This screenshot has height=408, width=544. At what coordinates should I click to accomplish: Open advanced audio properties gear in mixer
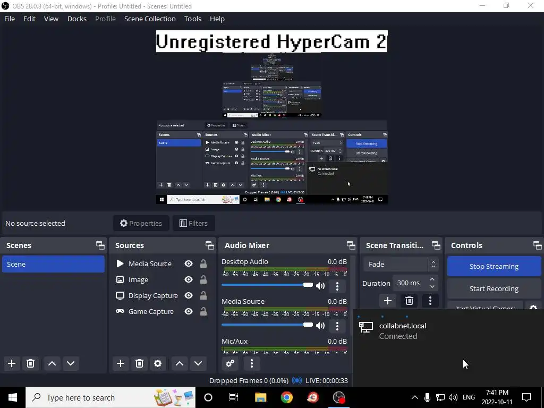coord(230,363)
